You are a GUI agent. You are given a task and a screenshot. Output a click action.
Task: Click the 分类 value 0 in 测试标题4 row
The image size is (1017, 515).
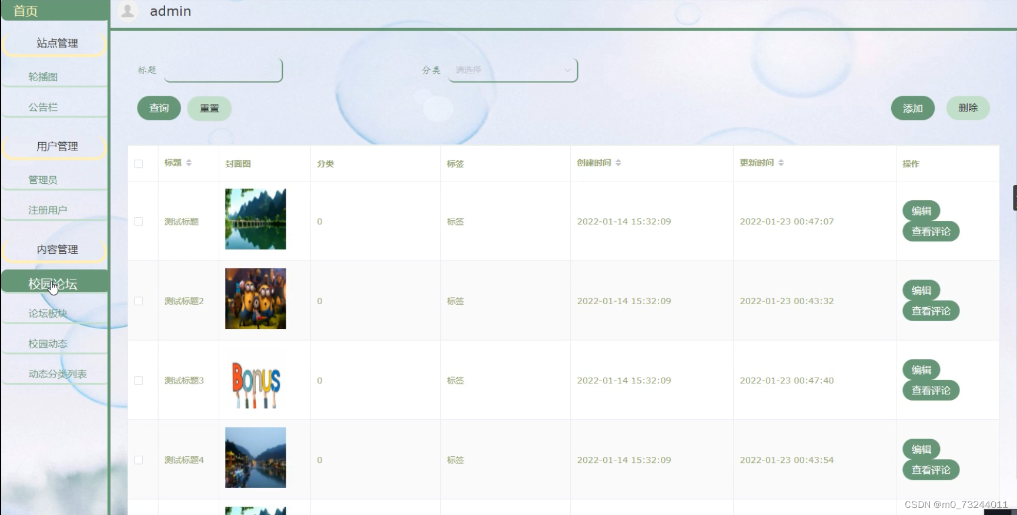pos(320,460)
